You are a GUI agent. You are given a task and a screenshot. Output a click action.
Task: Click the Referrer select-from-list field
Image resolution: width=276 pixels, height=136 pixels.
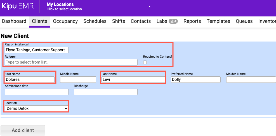(71, 62)
